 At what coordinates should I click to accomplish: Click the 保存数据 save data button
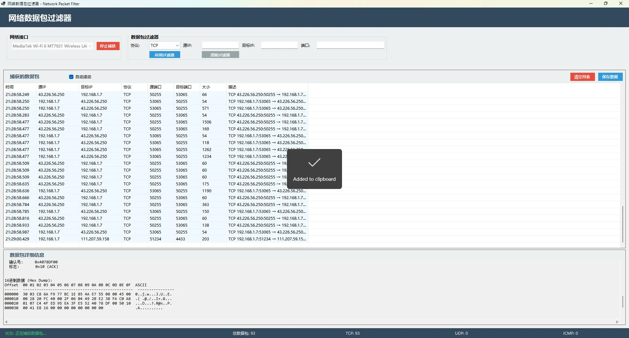pyautogui.click(x=610, y=77)
